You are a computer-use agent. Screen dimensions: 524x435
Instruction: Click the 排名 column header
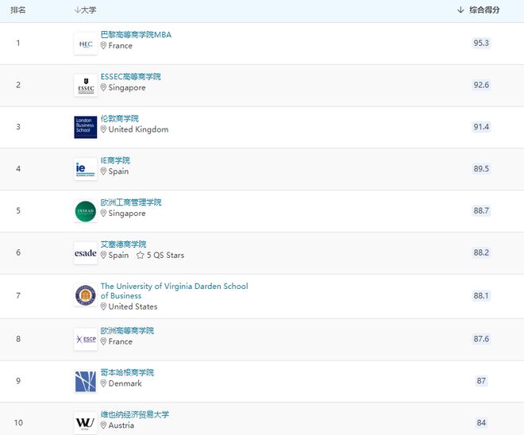[x=18, y=10]
